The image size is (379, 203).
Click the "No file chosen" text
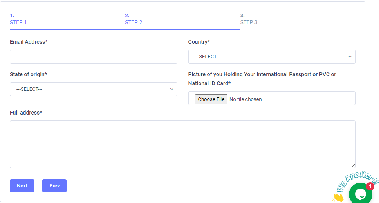tap(245, 99)
